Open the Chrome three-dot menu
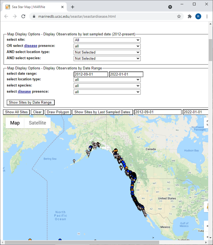Image resolution: width=213 pixels, height=245 pixels. 207,16
